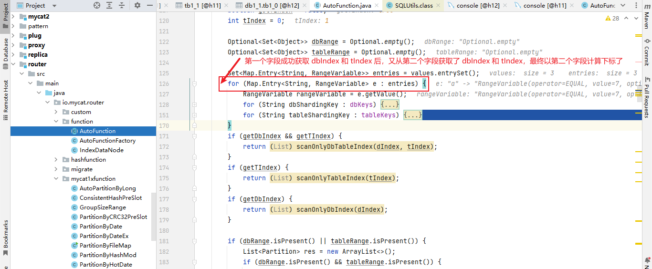
Task: Select PartitionByHashMod class
Action: click(108, 255)
